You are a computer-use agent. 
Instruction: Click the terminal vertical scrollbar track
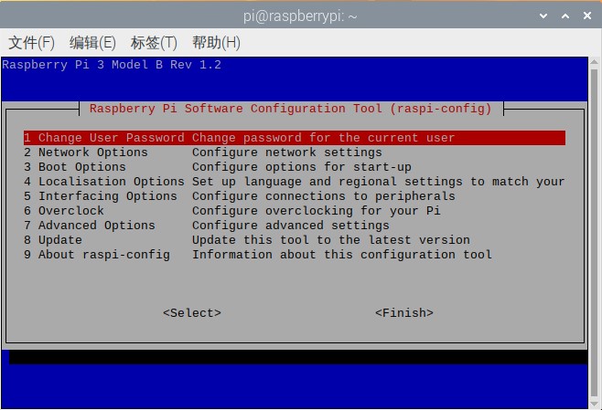594,233
